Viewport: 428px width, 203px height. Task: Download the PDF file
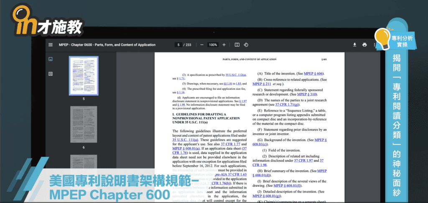(x=354, y=45)
